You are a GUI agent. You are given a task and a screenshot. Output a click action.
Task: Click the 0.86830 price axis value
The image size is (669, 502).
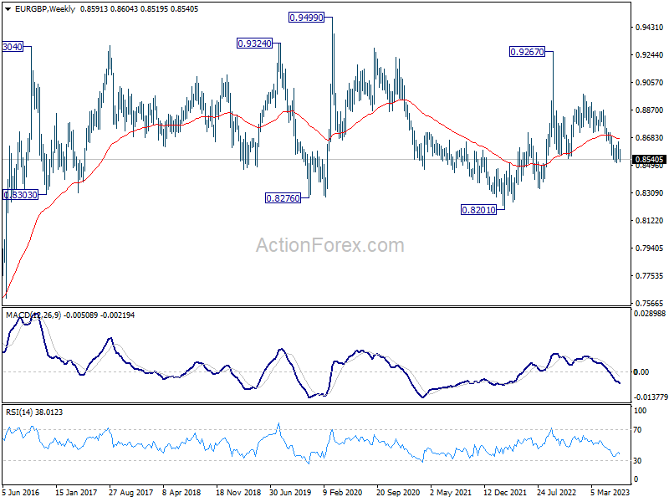click(650, 137)
